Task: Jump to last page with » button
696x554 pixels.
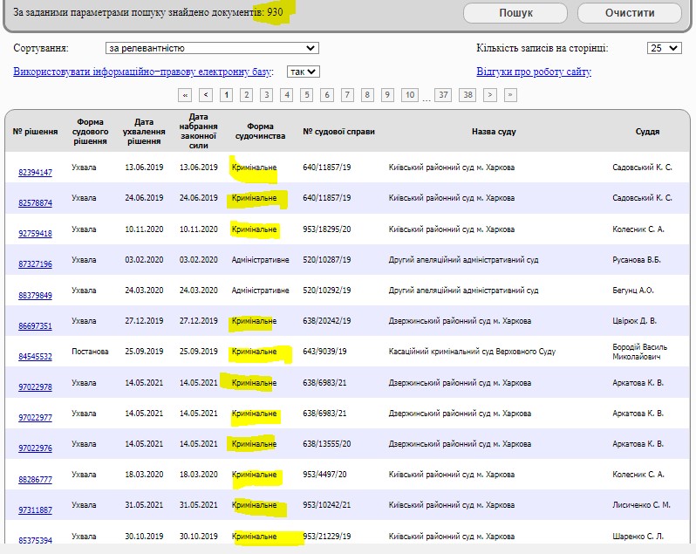Action: pyautogui.click(x=510, y=94)
